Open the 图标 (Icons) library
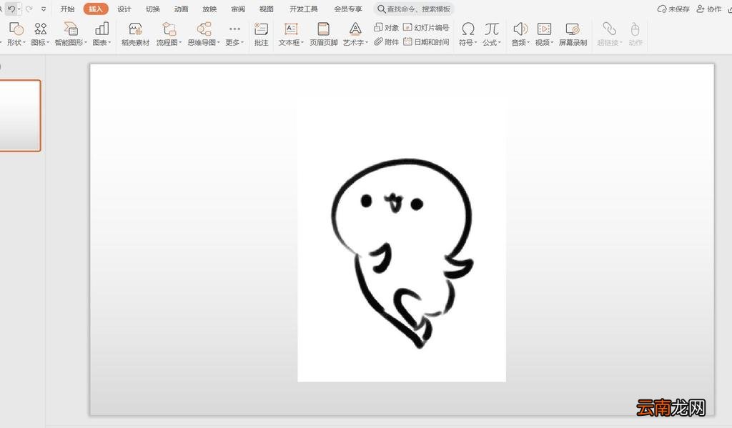Image resolution: width=732 pixels, height=428 pixels. coord(40,34)
